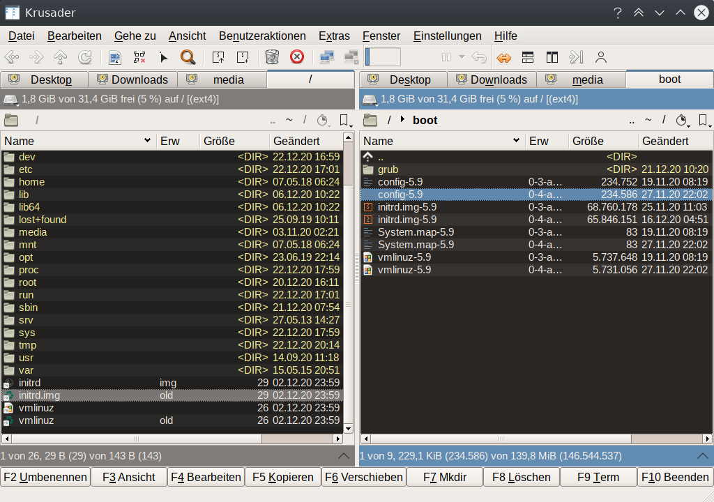Open the Benutzeraktionen menu
Viewport: 714px width, 502px height.
point(262,36)
